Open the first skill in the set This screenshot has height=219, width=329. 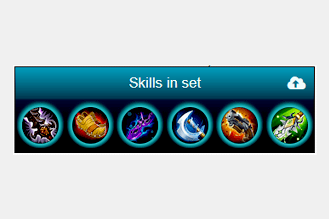click(41, 125)
